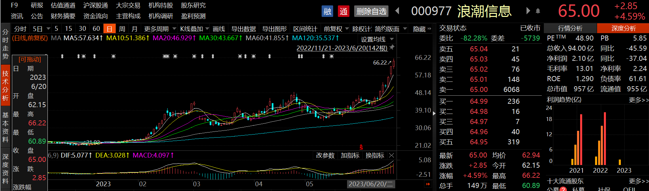Select the 月 monthly K-line period
The width and height of the screenshot is (649, 191).
[135, 29]
